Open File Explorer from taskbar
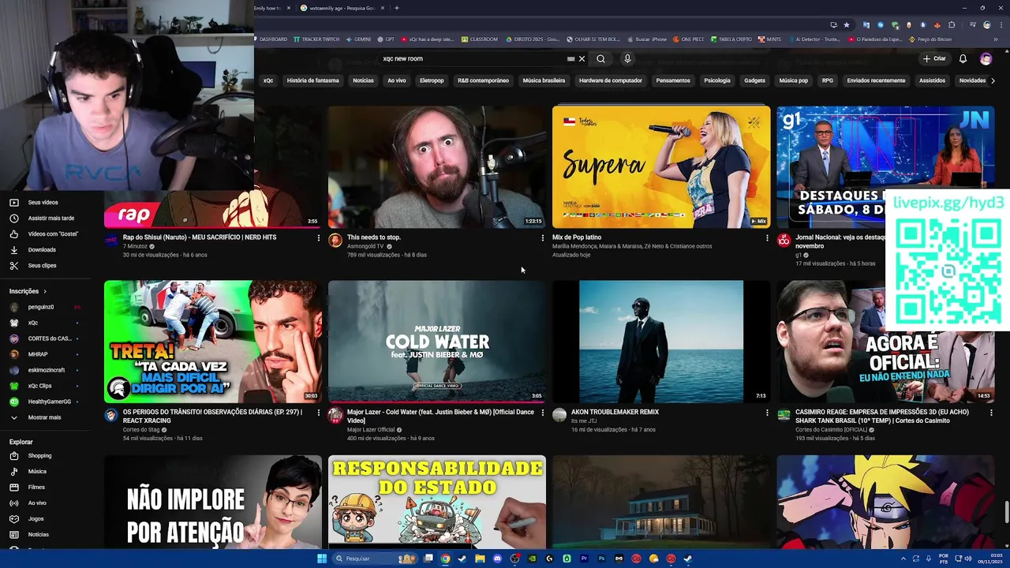 click(480, 559)
